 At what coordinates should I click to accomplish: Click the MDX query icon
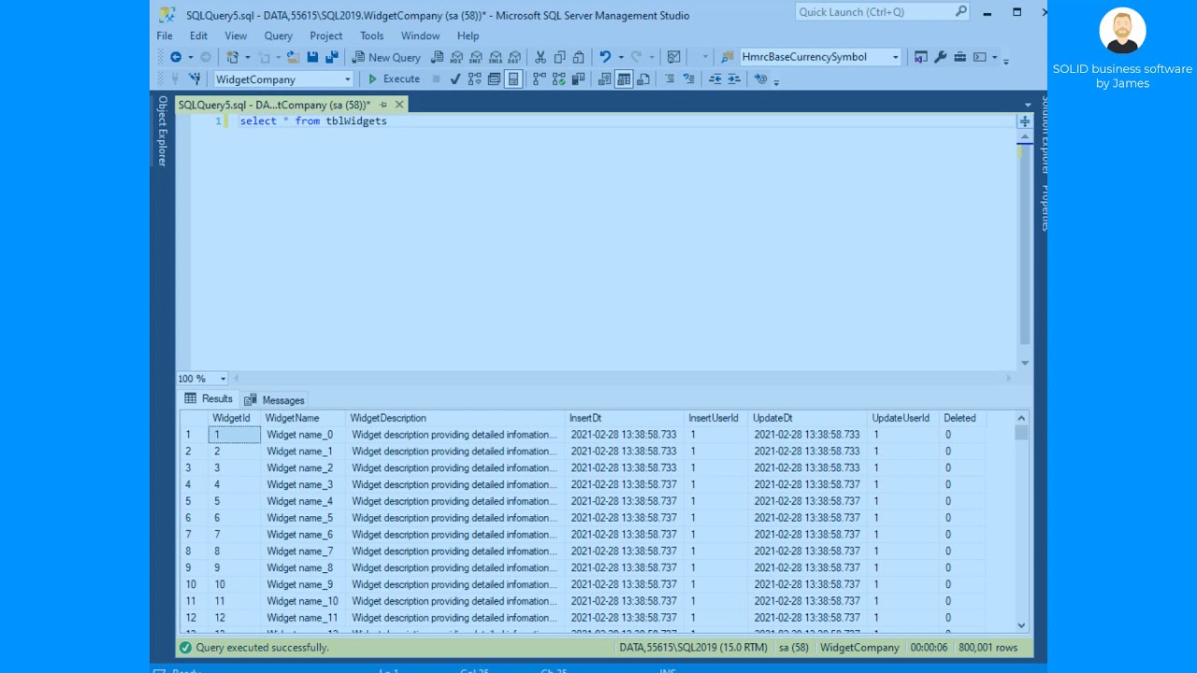click(456, 57)
